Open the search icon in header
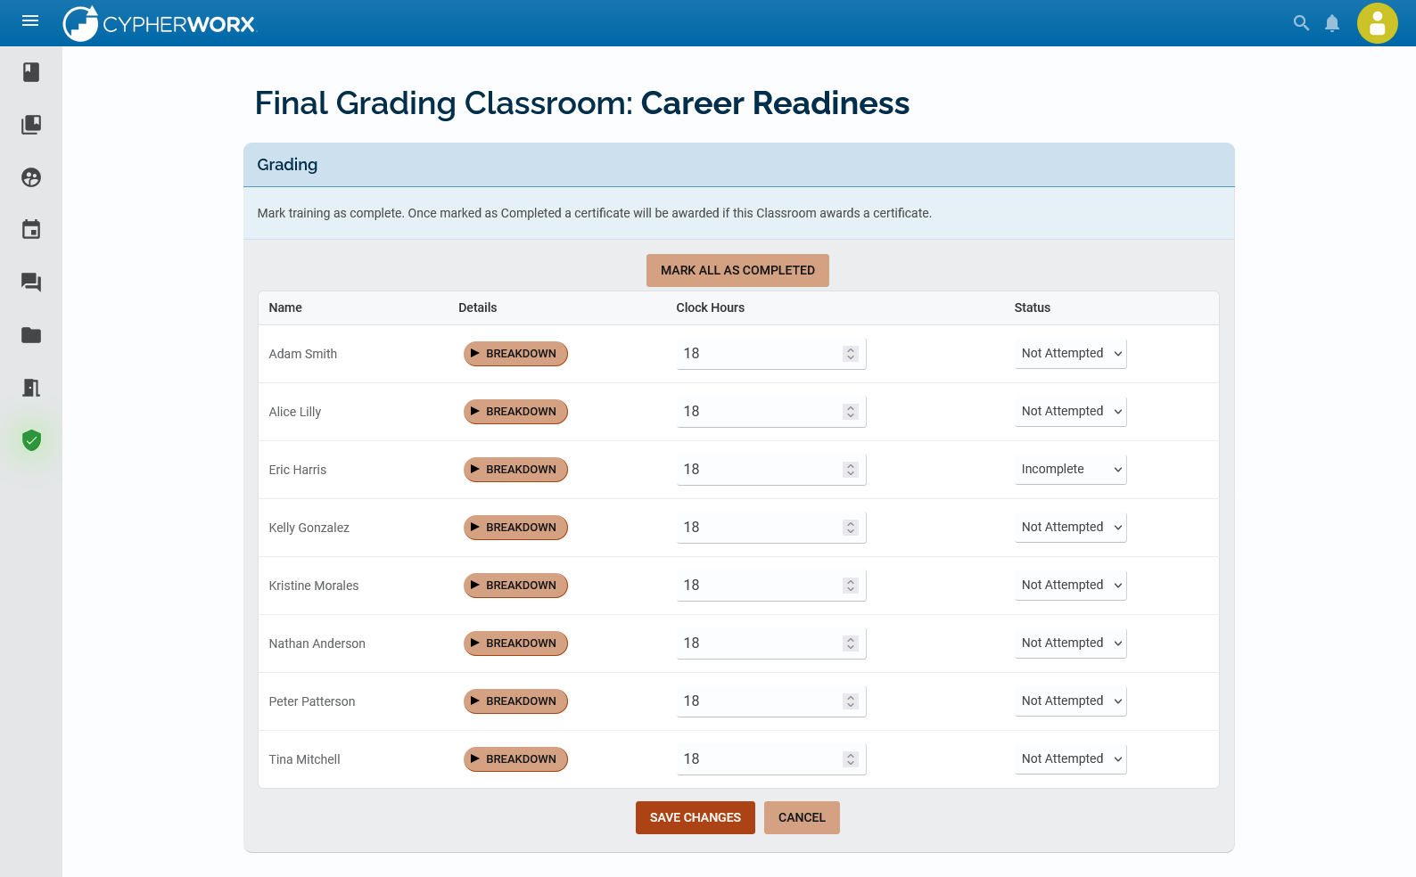1416x877 pixels. [1301, 23]
